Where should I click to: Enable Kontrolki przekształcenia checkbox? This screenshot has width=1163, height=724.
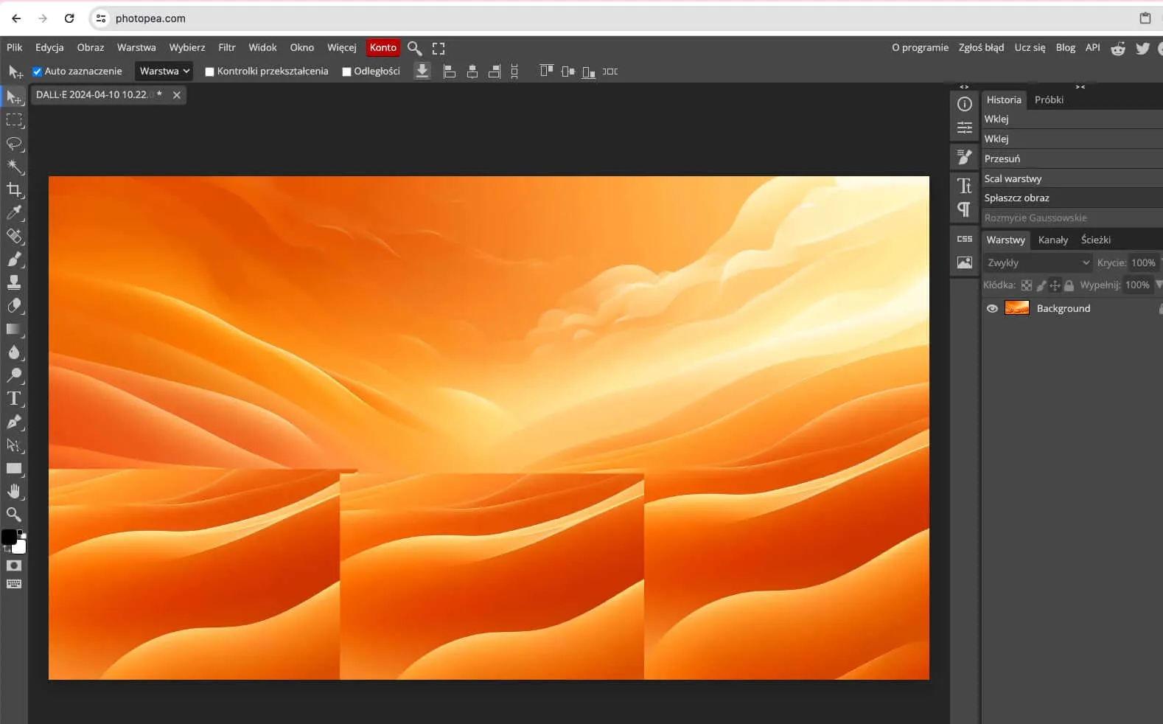209,72
